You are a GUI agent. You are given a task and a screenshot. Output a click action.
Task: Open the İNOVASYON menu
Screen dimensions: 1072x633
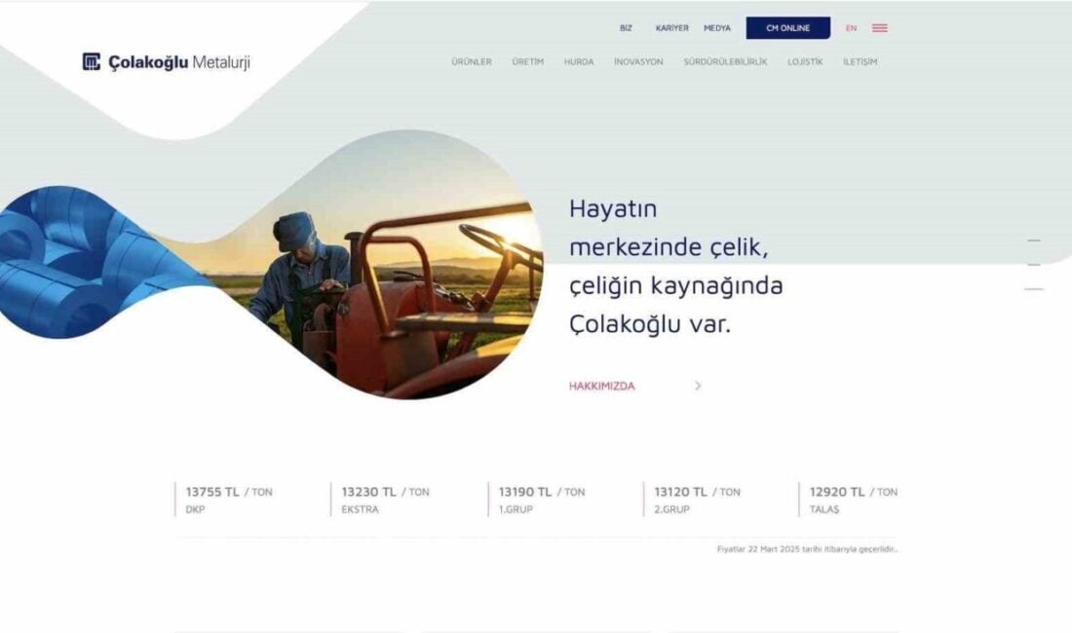[x=638, y=61]
